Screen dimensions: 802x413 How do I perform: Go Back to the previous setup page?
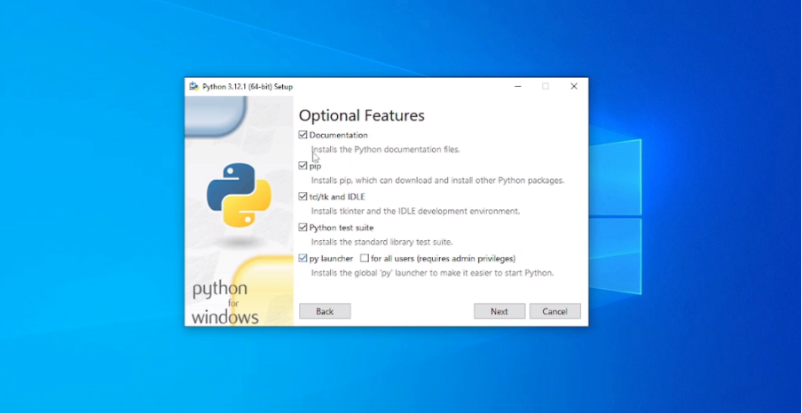click(x=325, y=311)
